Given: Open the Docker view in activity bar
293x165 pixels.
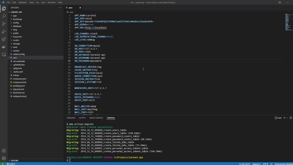Looking at the screenshot, I should point(4,47).
